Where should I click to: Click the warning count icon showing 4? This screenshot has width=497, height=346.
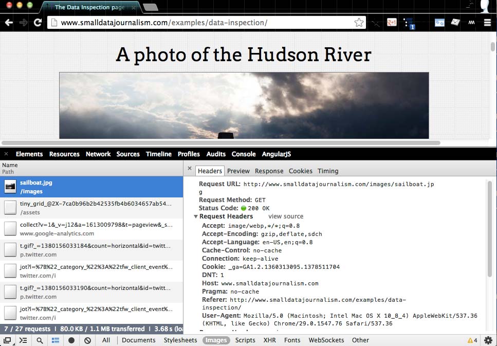pos(472,341)
